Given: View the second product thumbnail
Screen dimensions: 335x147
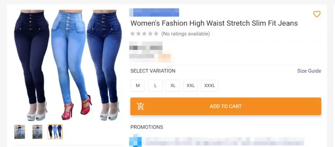Looking at the screenshot, I should (38, 132).
